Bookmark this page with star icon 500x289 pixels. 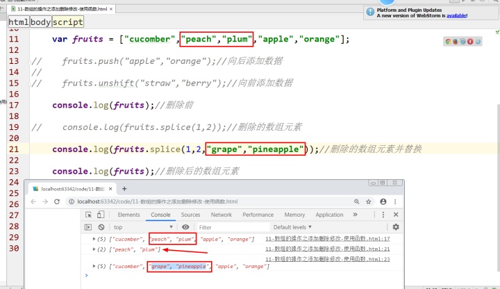click(369, 201)
